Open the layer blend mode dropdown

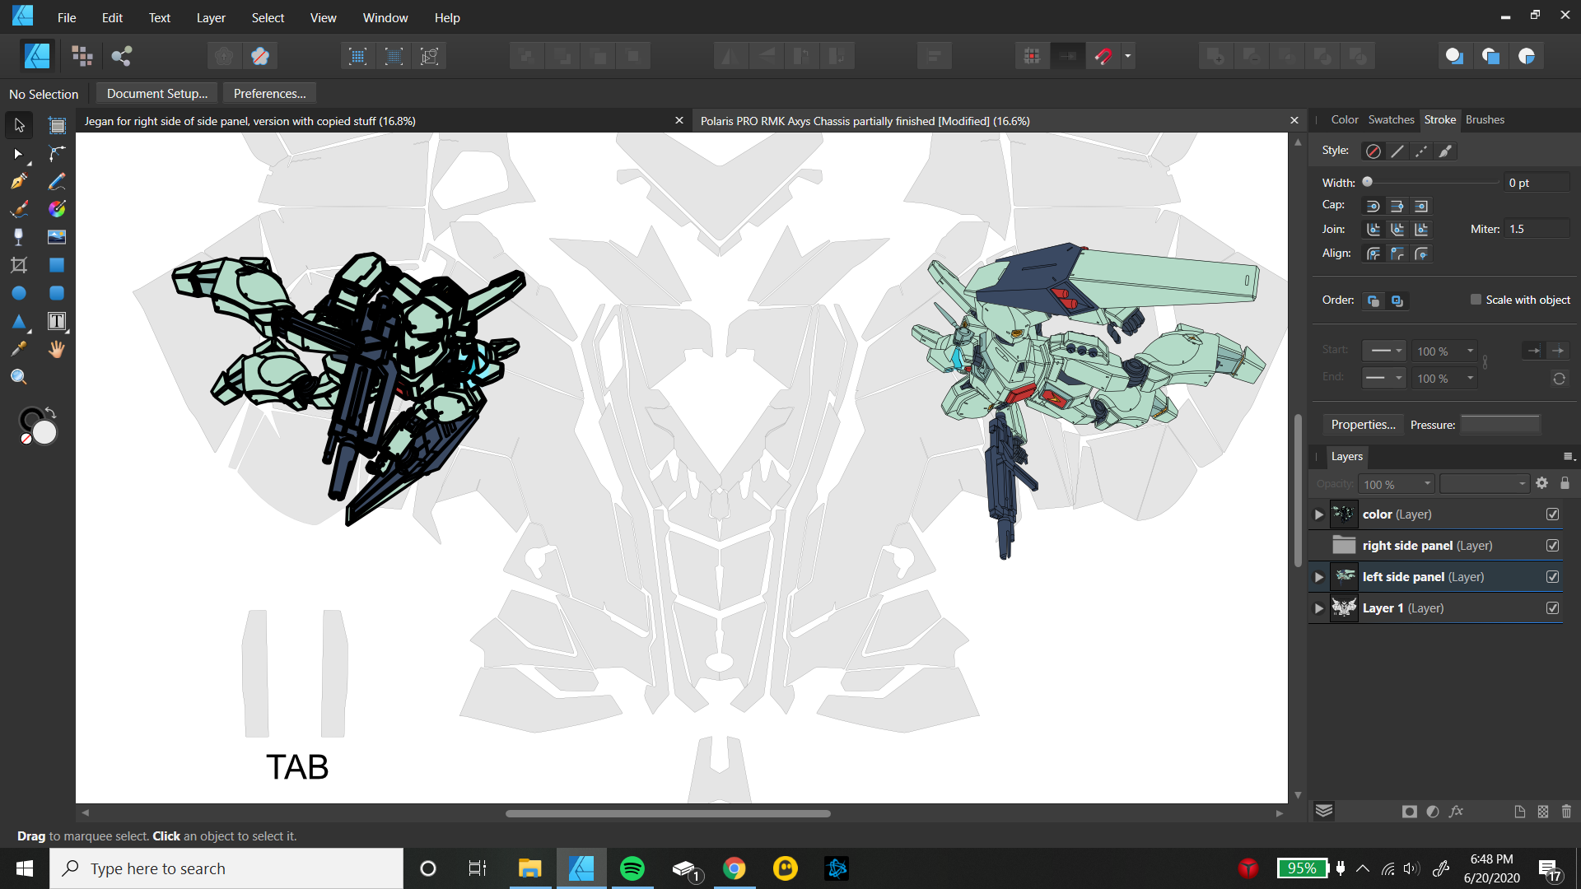pyautogui.click(x=1485, y=484)
